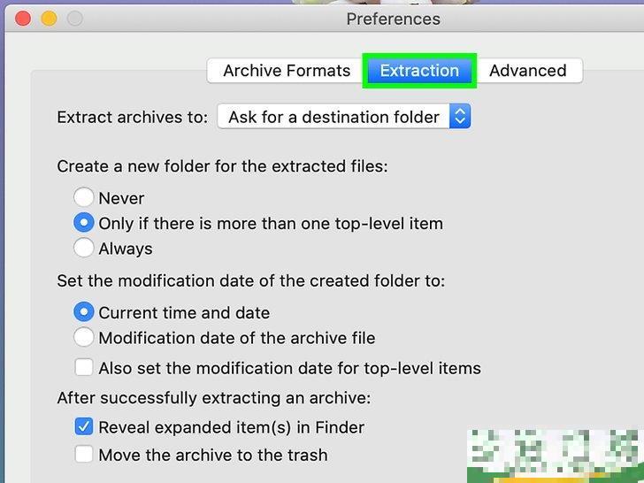Viewport: 644px width, 483px height.
Task: Click the 'After successfully extracting an archive' heading
Action: pyautogui.click(x=213, y=398)
